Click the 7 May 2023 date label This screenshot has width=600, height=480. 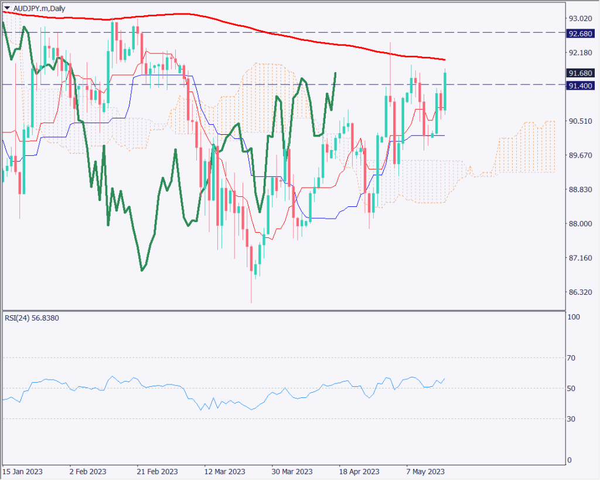point(427,471)
